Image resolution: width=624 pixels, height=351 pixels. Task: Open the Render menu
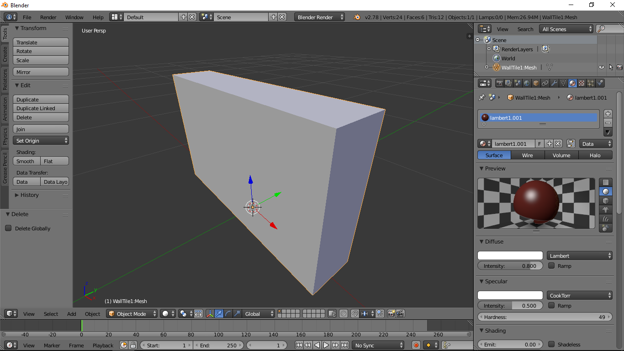[x=48, y=17]
